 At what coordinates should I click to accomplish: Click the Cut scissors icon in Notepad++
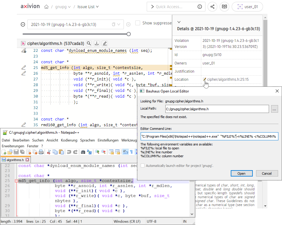(x=49, y=152)
